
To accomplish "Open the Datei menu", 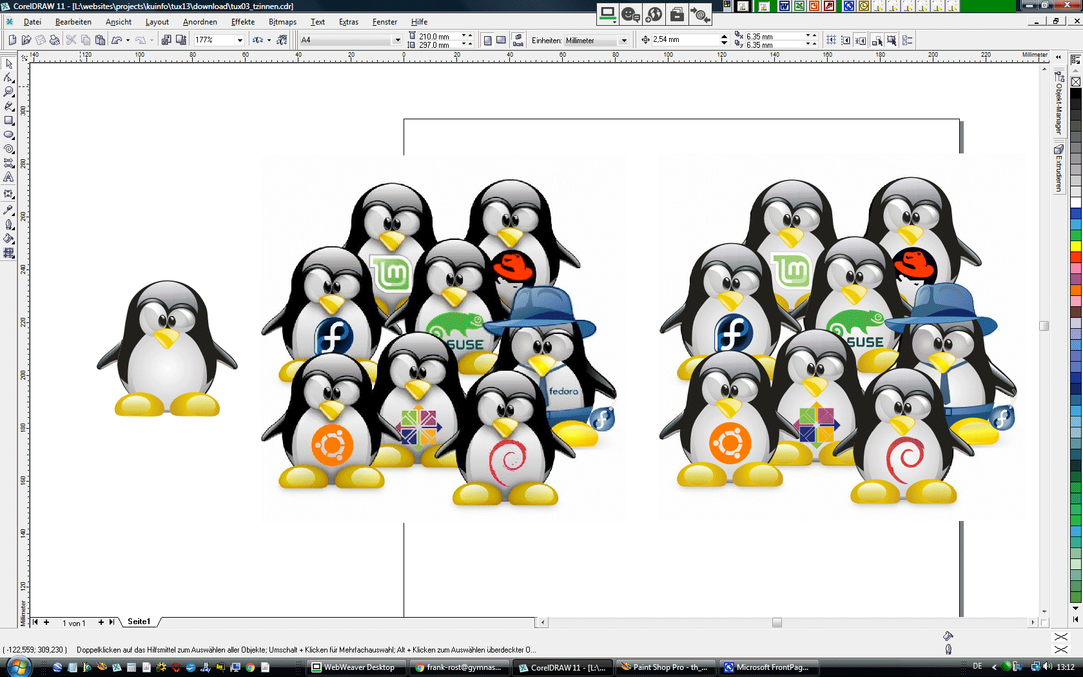I will pos(32,22).
